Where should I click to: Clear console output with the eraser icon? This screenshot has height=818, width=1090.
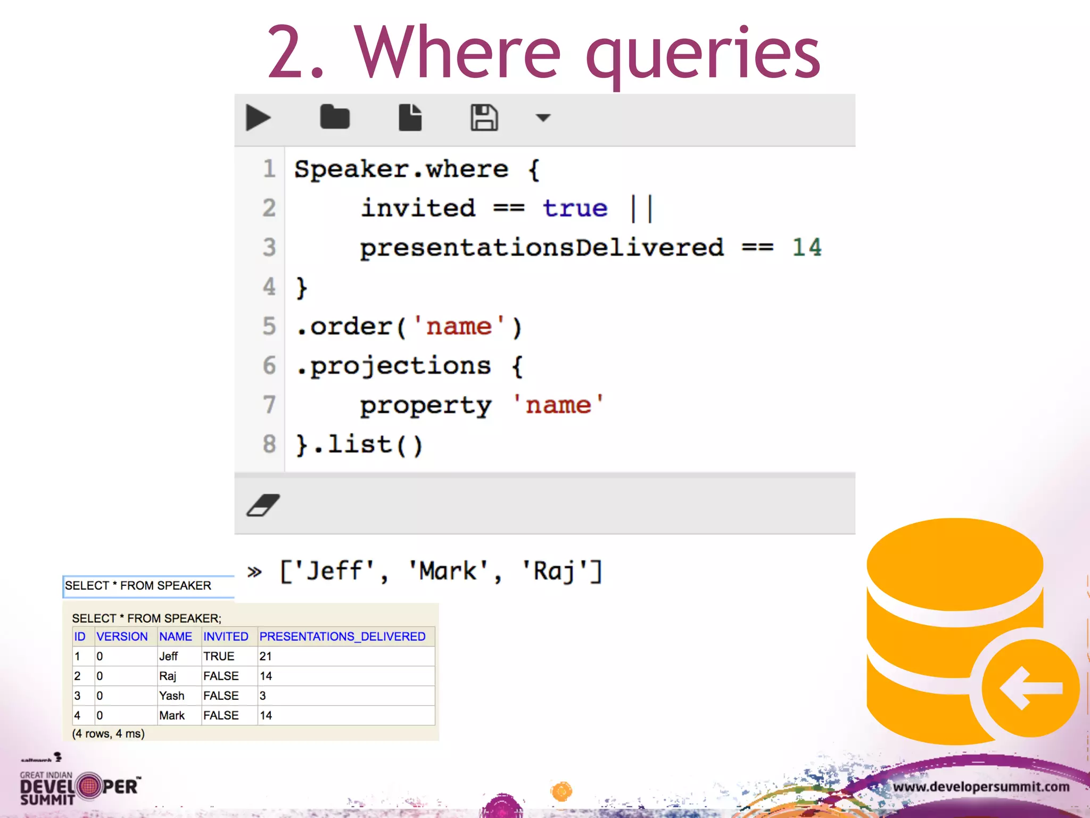(x=263, y=505)
